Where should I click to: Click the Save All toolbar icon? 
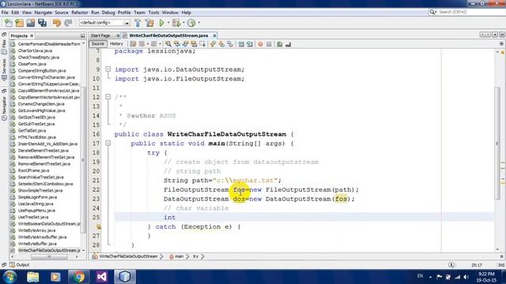42,23
